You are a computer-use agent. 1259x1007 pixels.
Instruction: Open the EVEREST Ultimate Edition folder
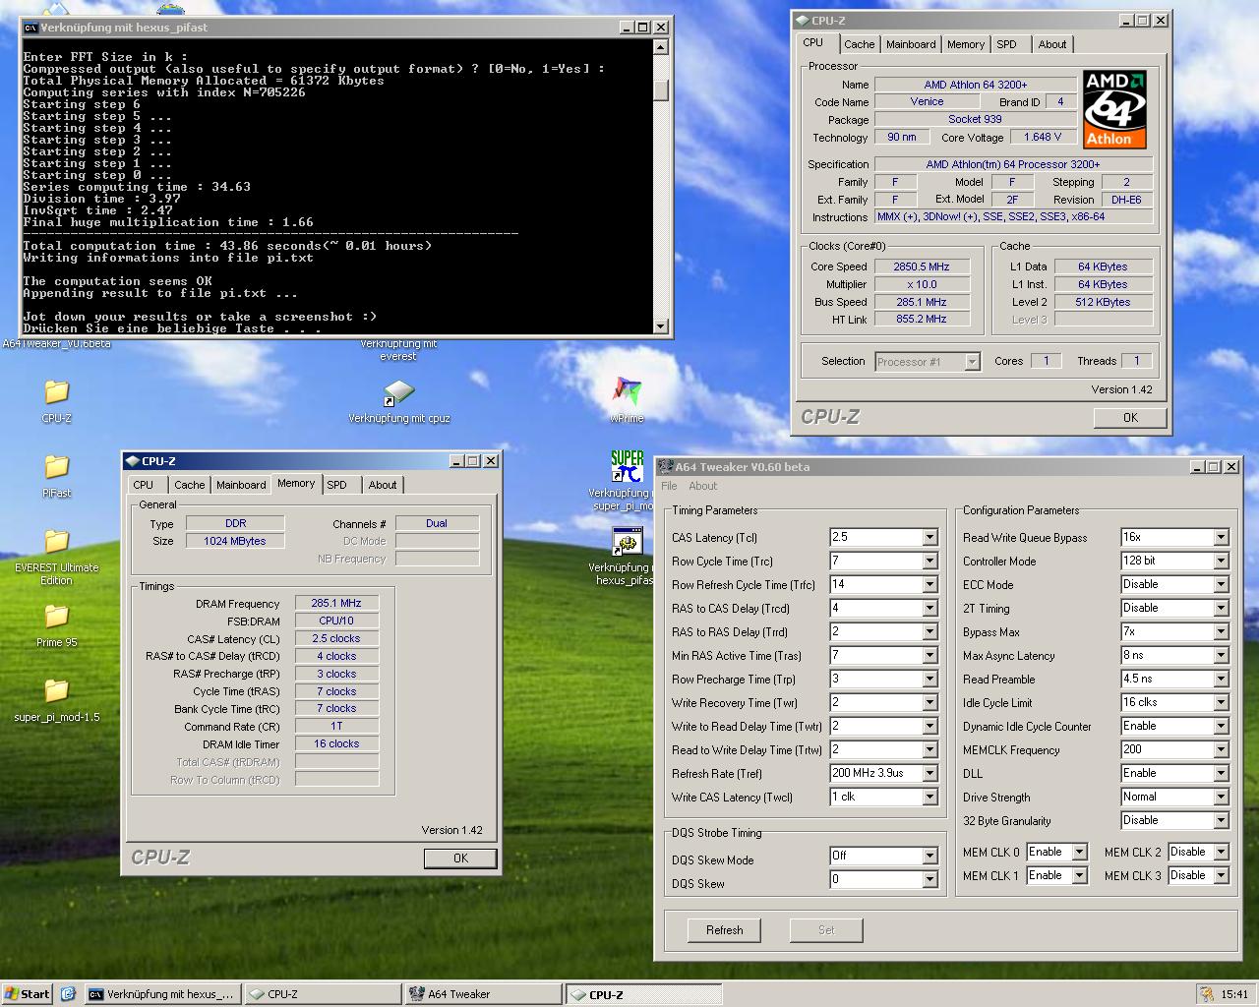click(56, 542)
